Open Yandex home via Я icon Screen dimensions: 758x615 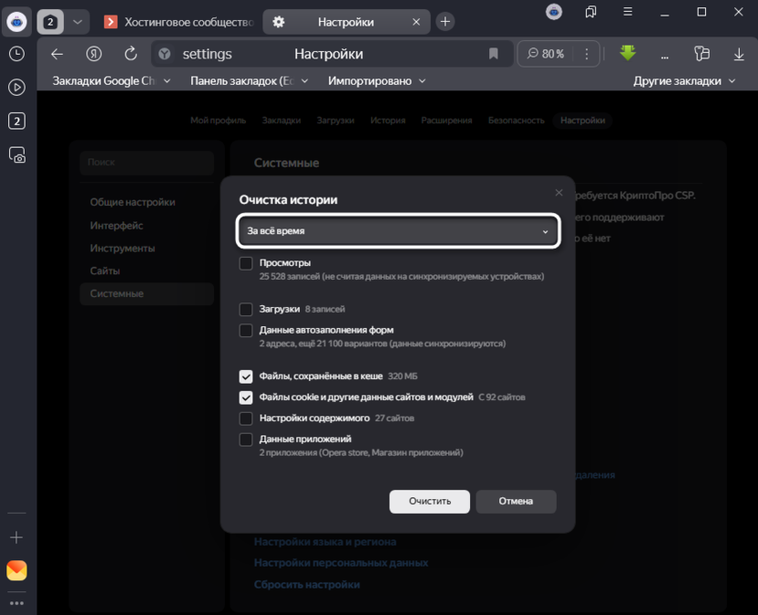[94, 55]
